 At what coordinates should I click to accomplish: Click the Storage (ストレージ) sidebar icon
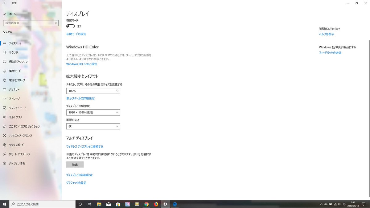(5, 99)
